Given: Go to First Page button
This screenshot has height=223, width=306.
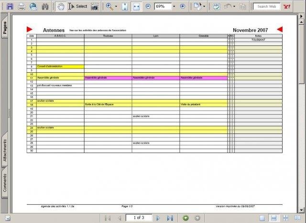Looking at the screenshot, I should [x=108, y=218].
